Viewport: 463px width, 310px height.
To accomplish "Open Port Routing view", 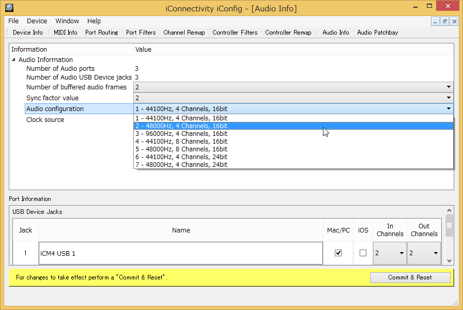I will [102, 33].
